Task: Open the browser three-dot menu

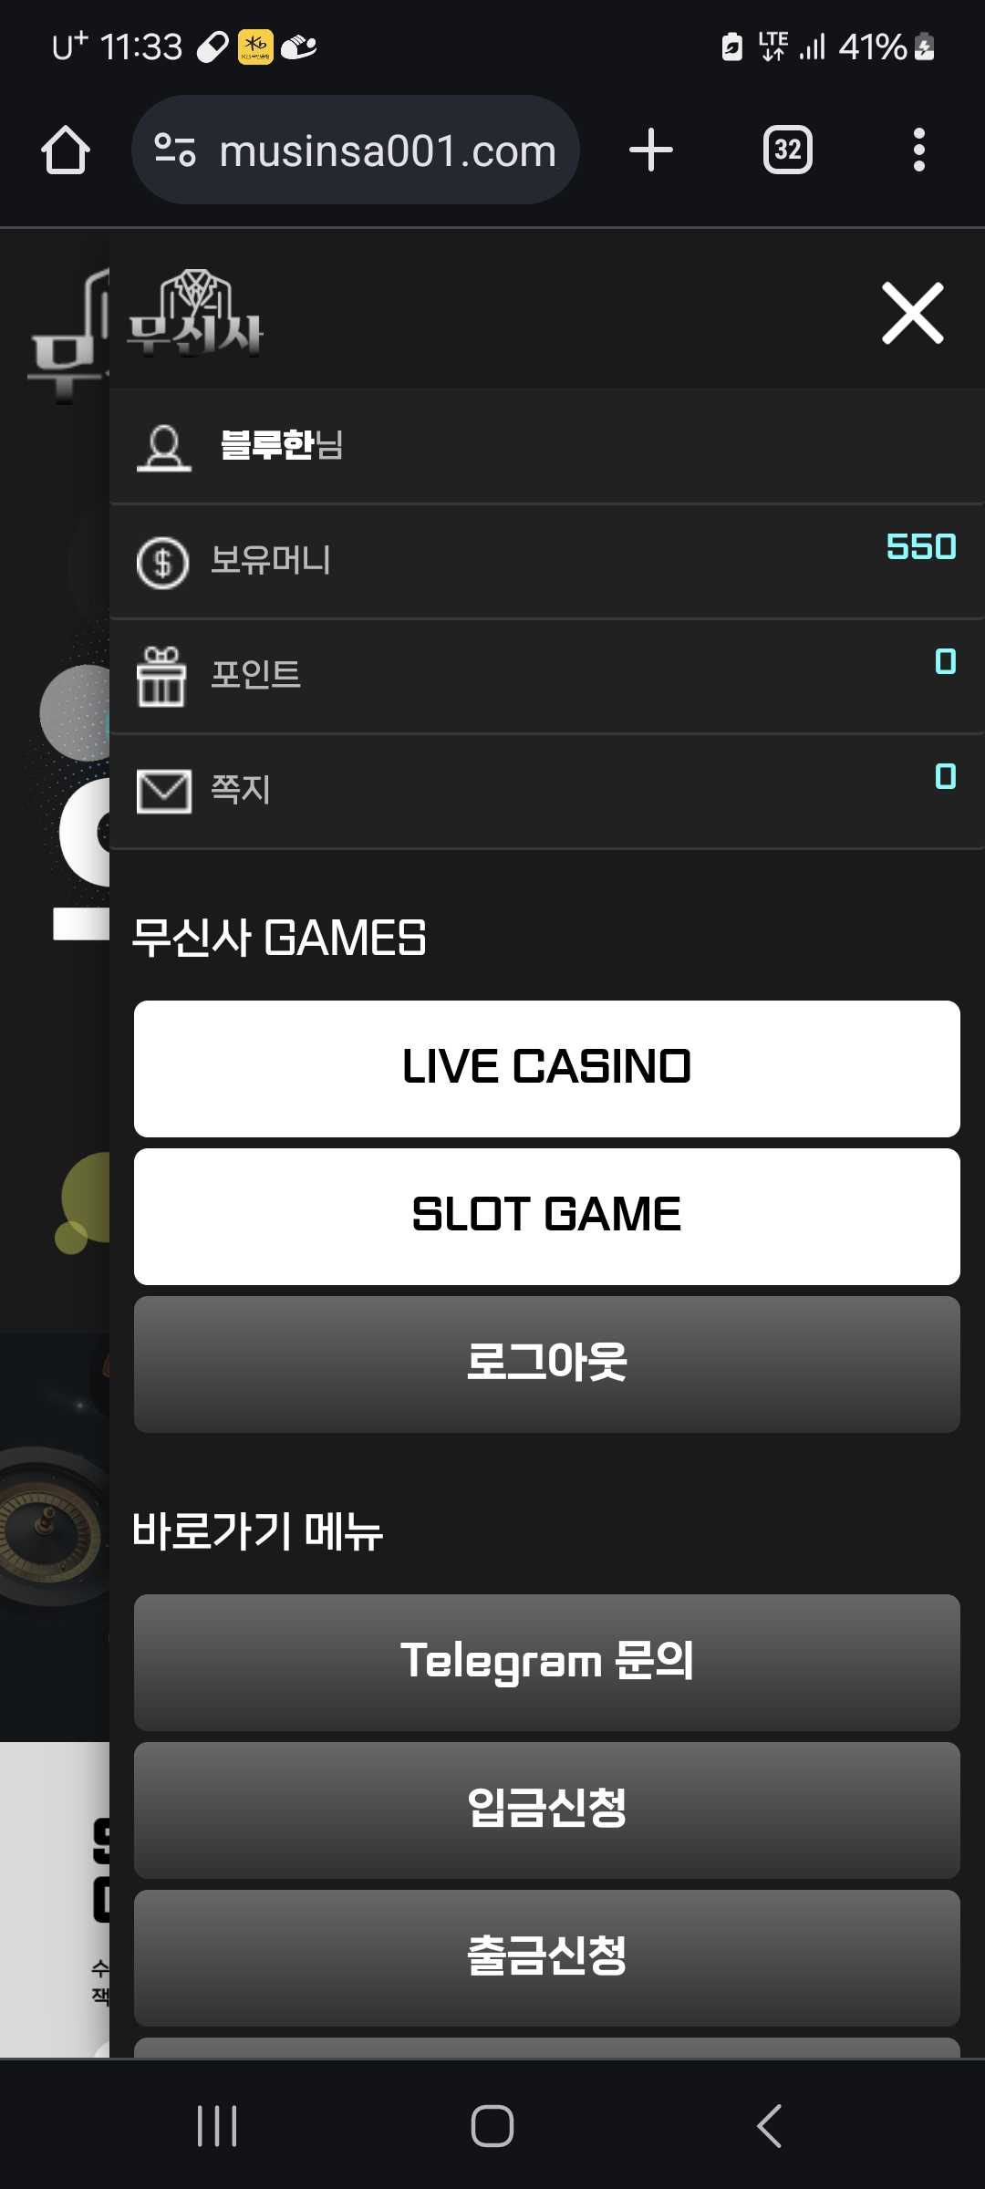Action: pyautogui.click(x=919, y=150)
